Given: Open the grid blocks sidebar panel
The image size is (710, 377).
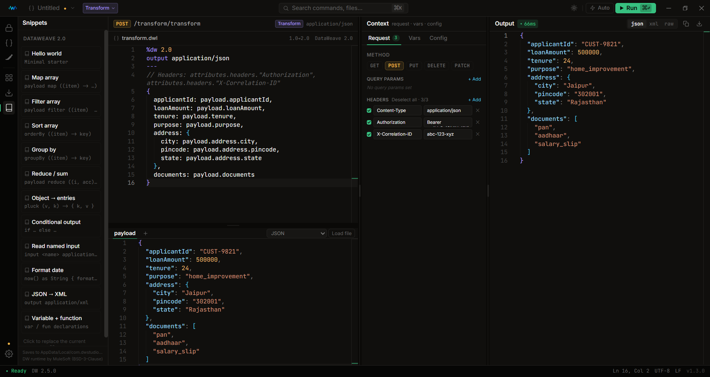Looking at the screenshot, I should click(9, 78).
